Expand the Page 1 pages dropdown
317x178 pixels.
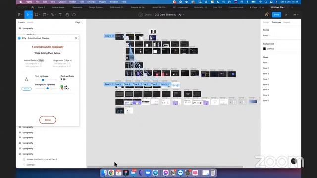click(x=79, y=22)
